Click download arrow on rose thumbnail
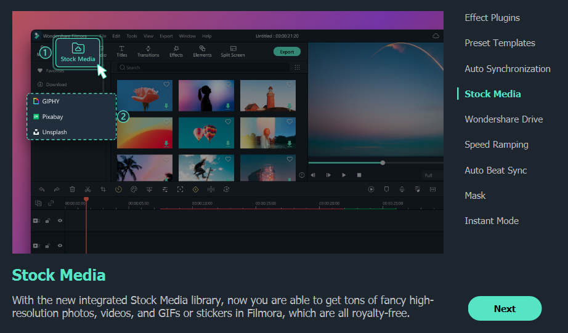This screenshot has width=568, height=333. tap(166, 106)
